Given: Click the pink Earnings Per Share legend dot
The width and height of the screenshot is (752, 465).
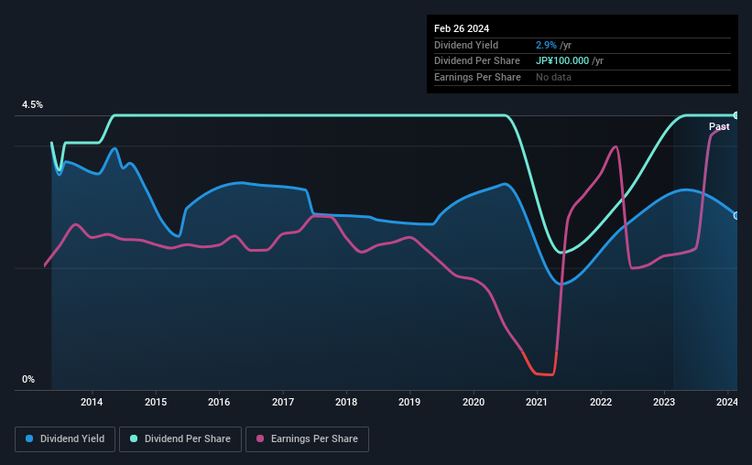Looking at the screenshot, I should click(260, 438).
